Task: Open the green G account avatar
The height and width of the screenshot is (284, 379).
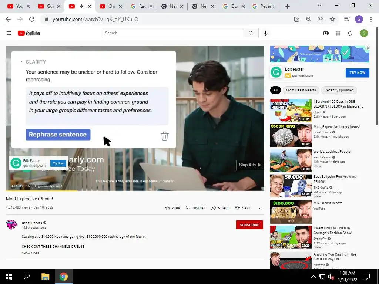Action: (364, 33)
